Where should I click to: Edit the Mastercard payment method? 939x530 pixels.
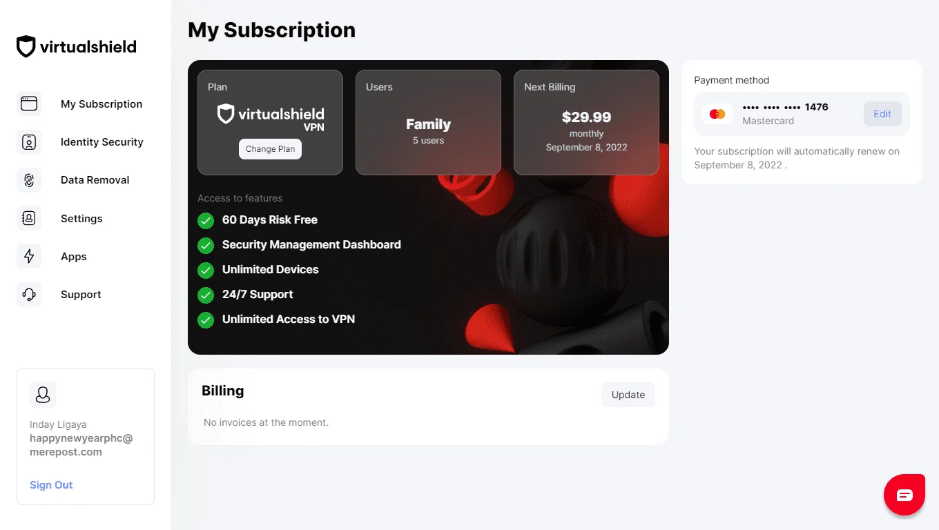point(882,114)
